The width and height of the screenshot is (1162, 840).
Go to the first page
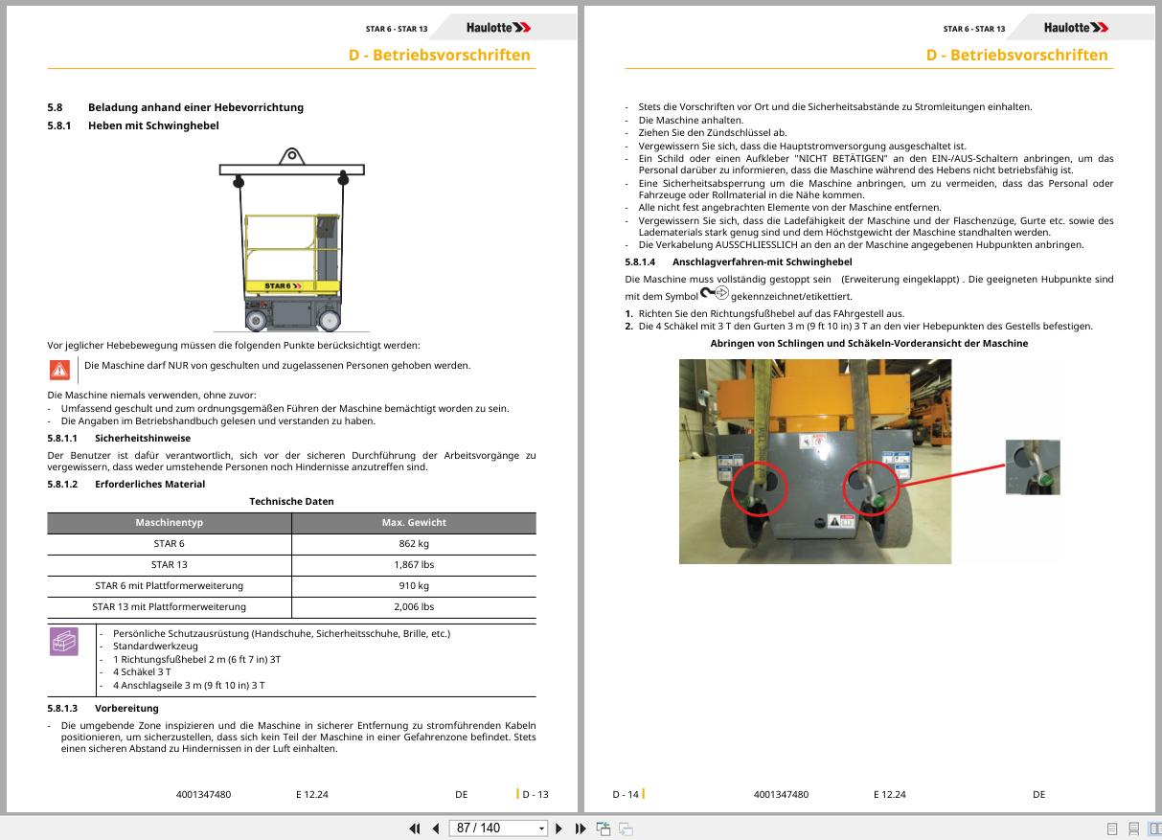[415, 829]
